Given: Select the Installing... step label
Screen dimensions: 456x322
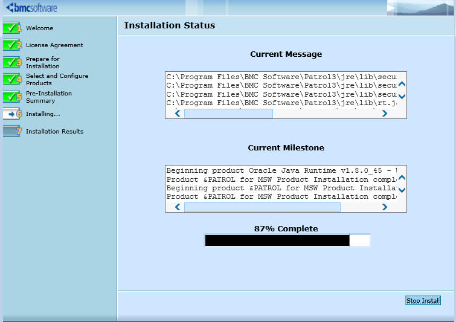Looking at the screenshot, I should [43, 114].
